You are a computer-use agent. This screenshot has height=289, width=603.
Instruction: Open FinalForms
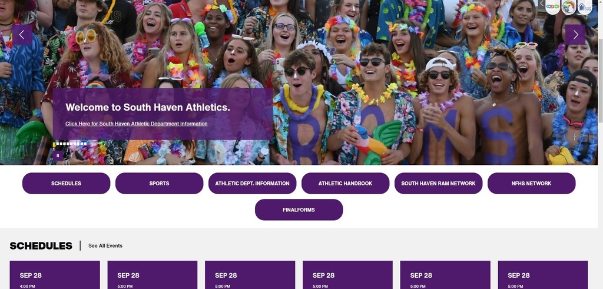[x=299, y=210]
